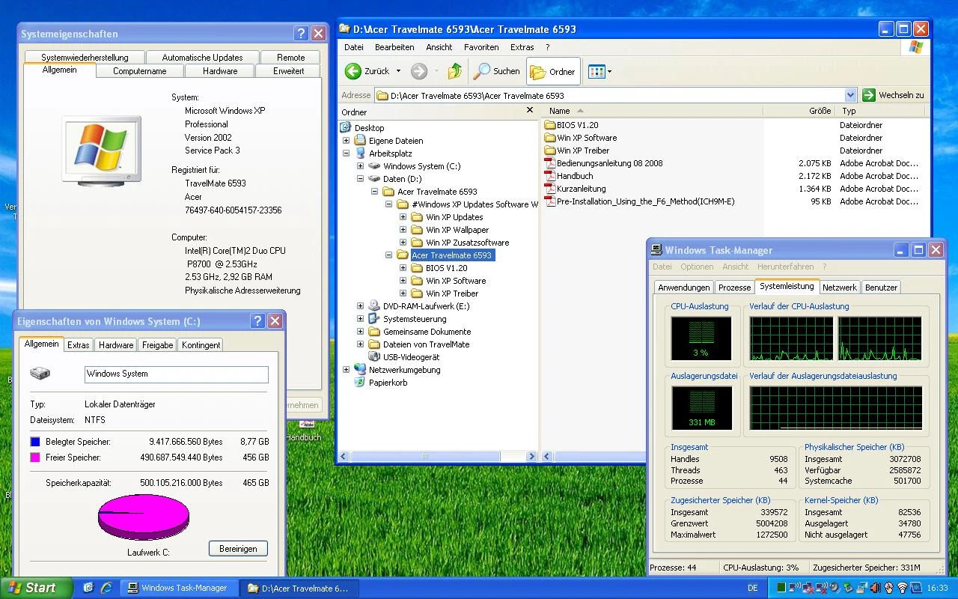Click the drive usage pie chart
Screen dimensions: 958x599
(x=144, y=516)
